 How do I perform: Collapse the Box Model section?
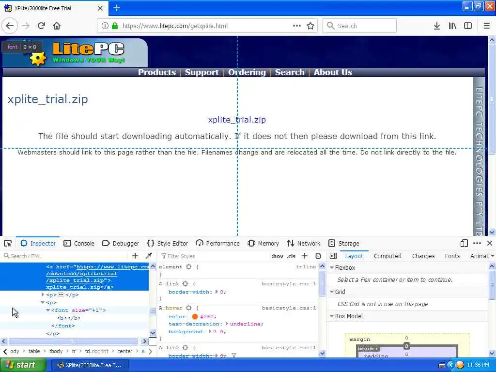pos(332,316)
